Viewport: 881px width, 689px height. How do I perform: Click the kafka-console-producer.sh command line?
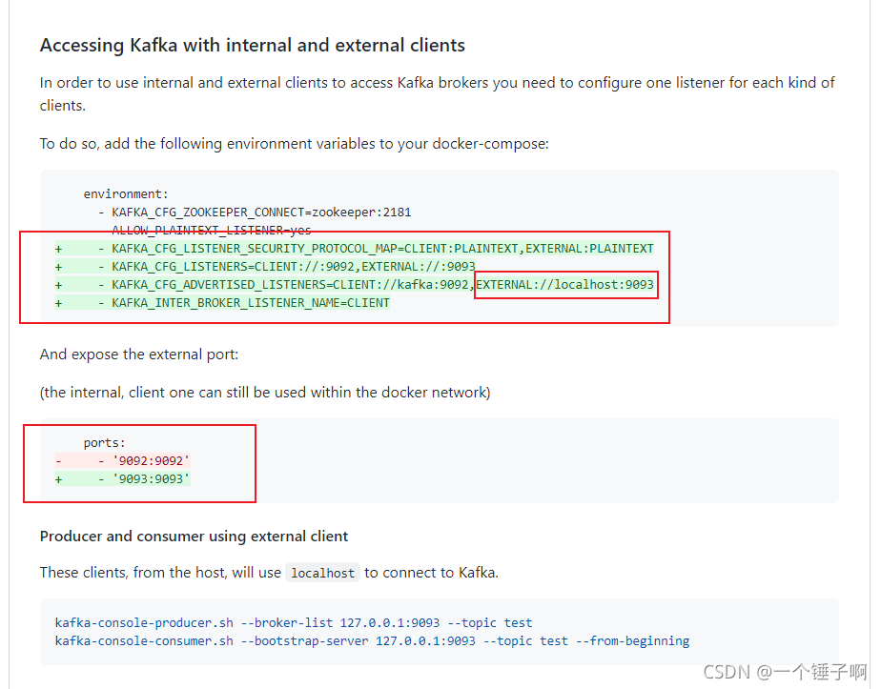pyautogui.click(x=294, y=622)
